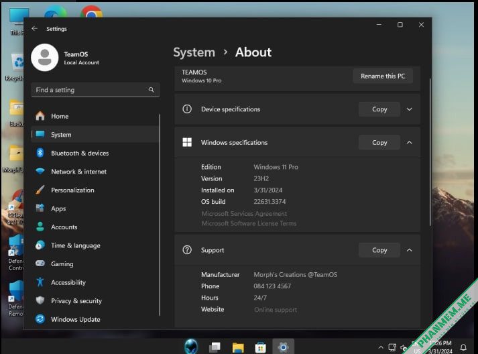Expand the Device specifications section

pos(410,109)
